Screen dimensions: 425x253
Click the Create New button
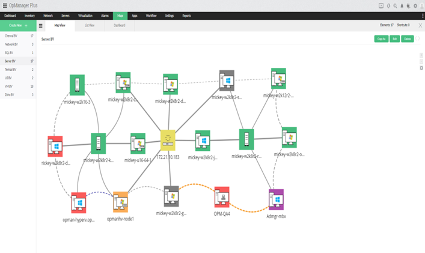(x=18, y=25)
